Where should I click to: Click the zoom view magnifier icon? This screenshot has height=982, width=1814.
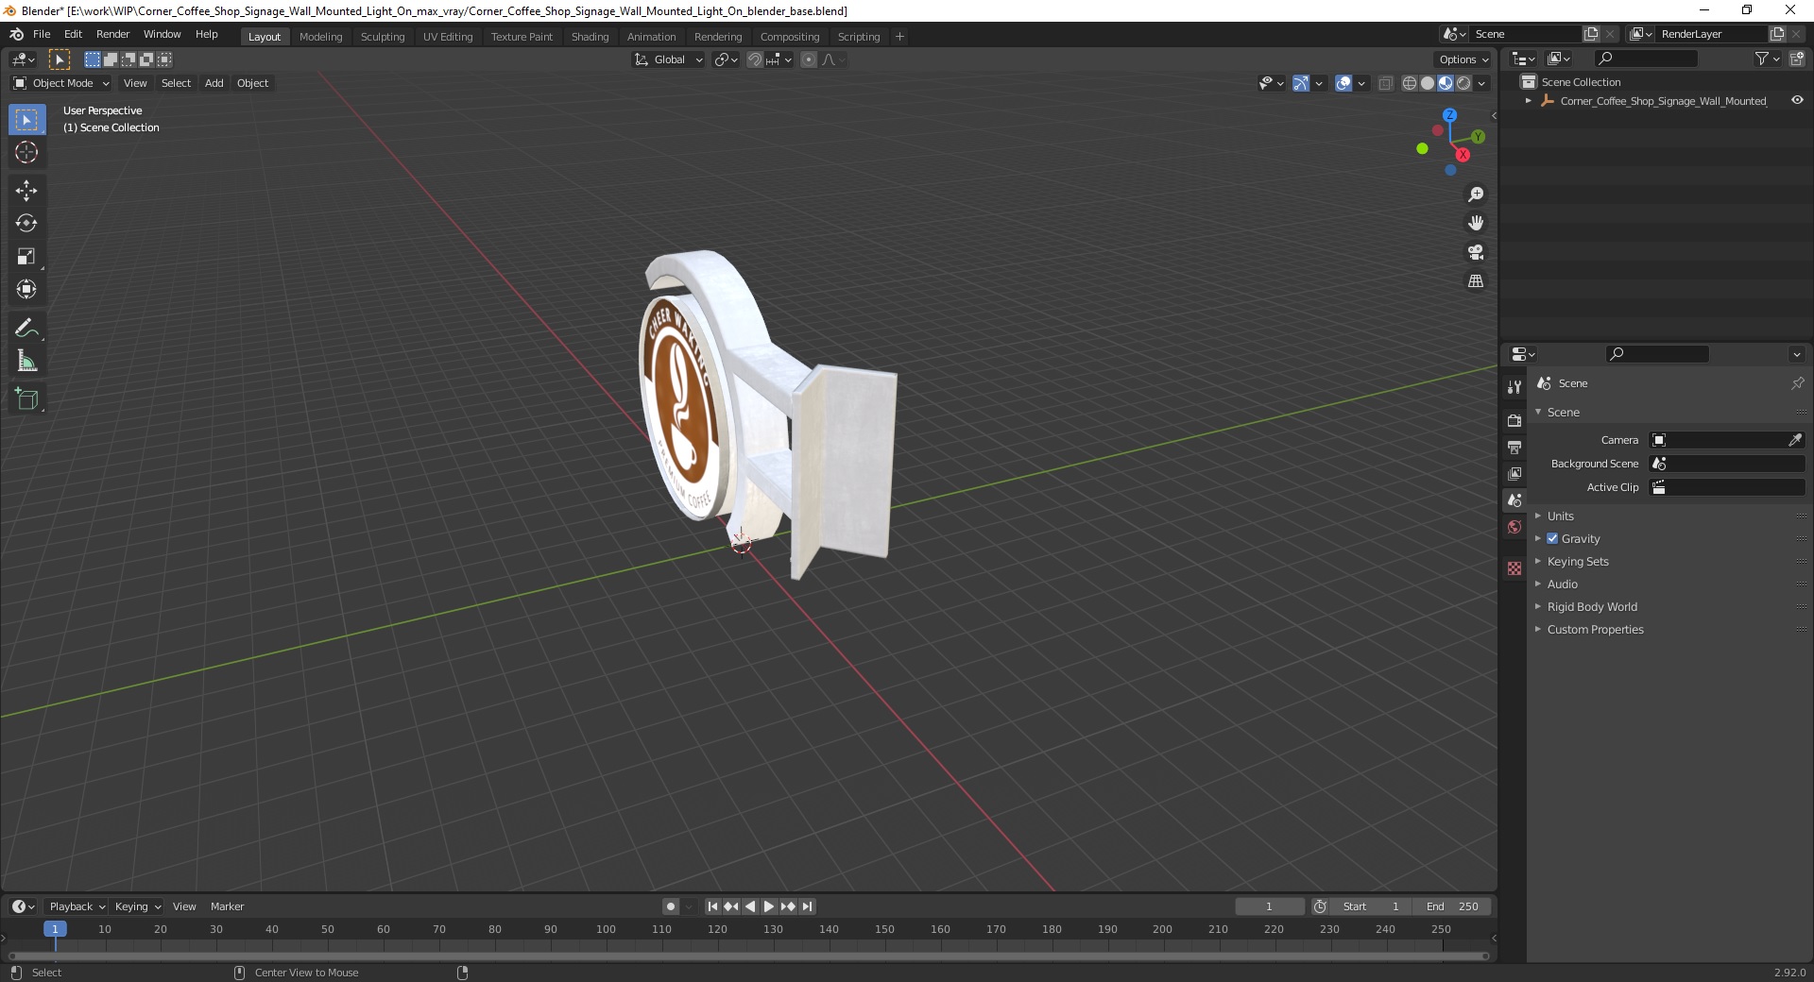(1476, 195)
